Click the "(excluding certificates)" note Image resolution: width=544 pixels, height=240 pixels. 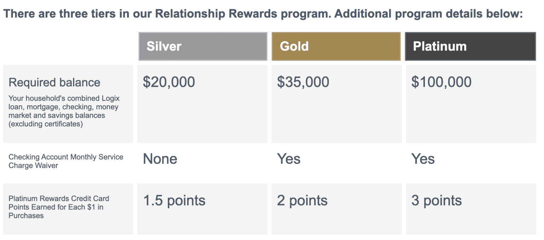46,124
